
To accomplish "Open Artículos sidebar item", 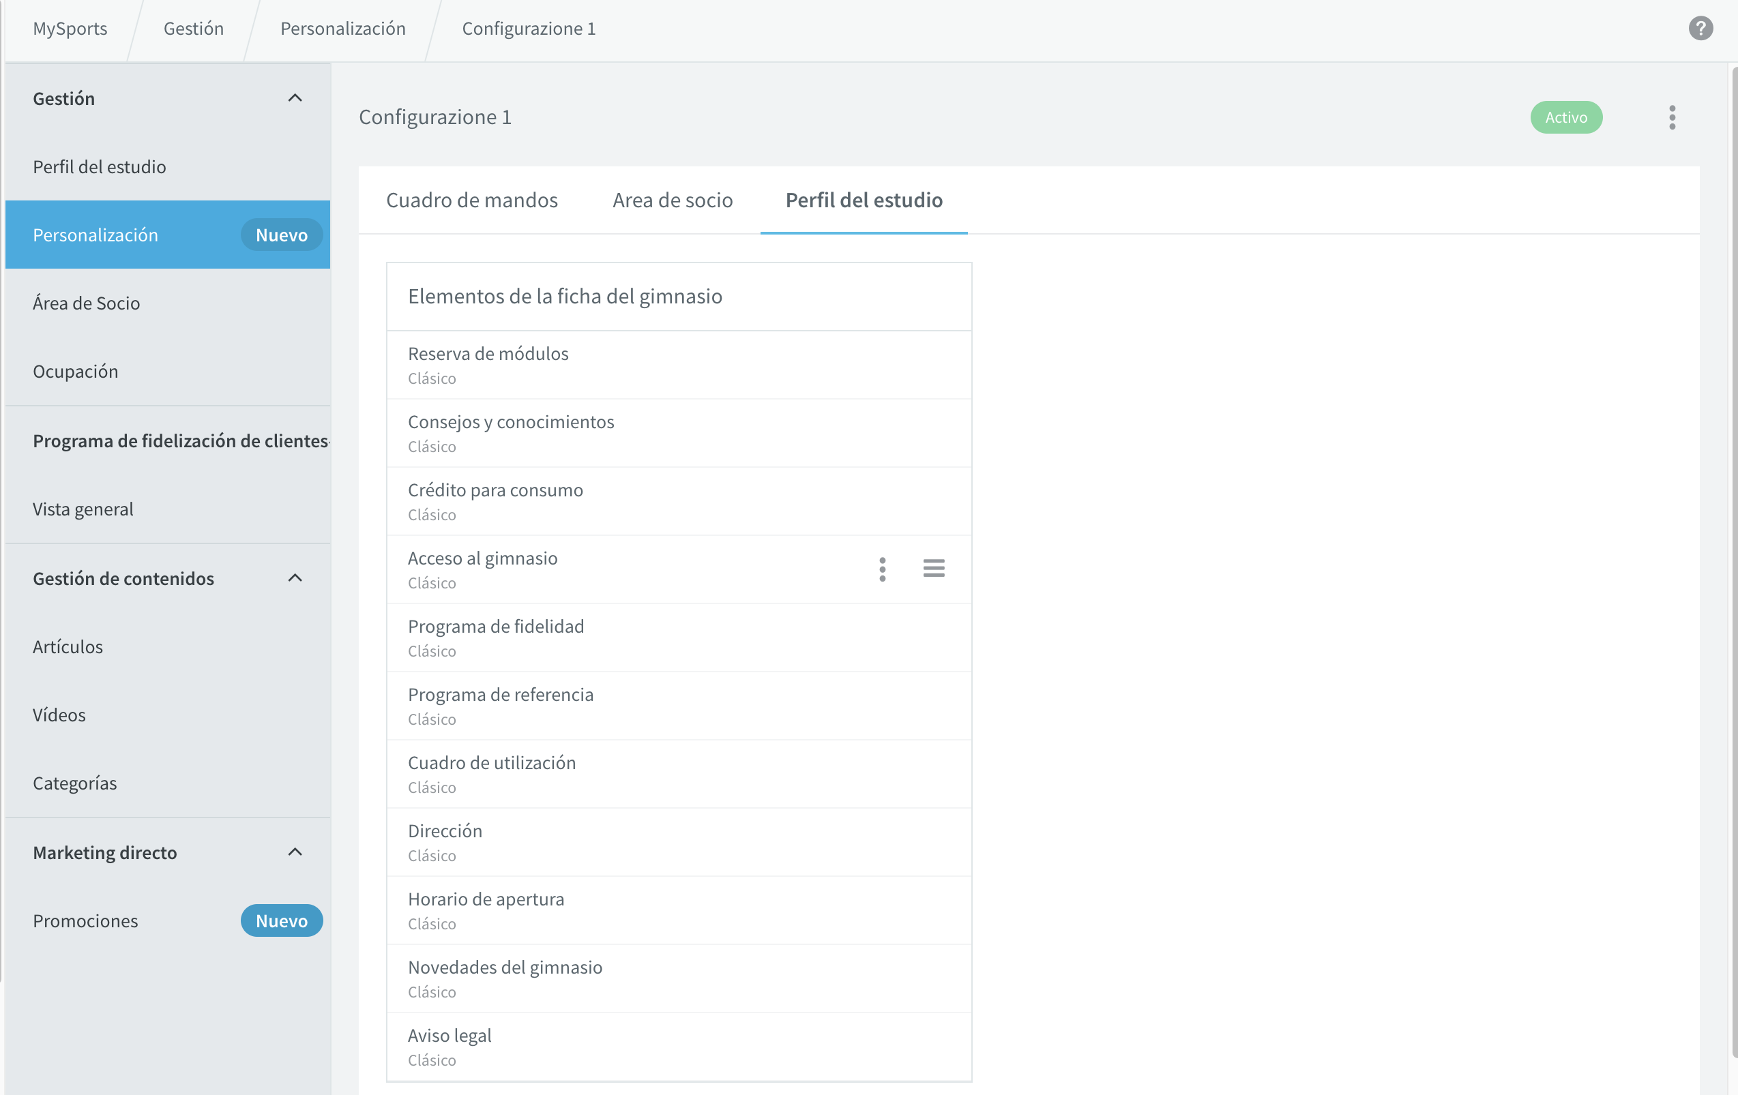I will tap(167, 646).
